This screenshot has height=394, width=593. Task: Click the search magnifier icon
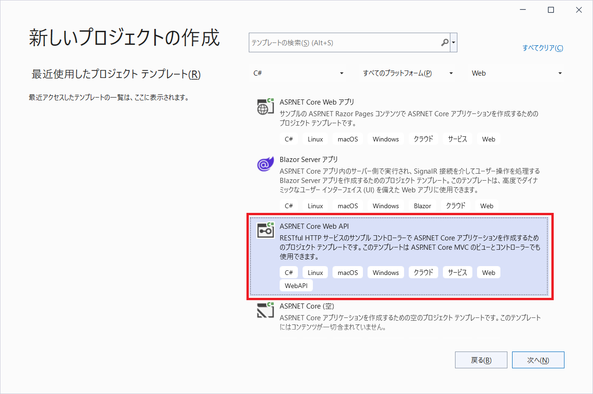coord(445,42)
